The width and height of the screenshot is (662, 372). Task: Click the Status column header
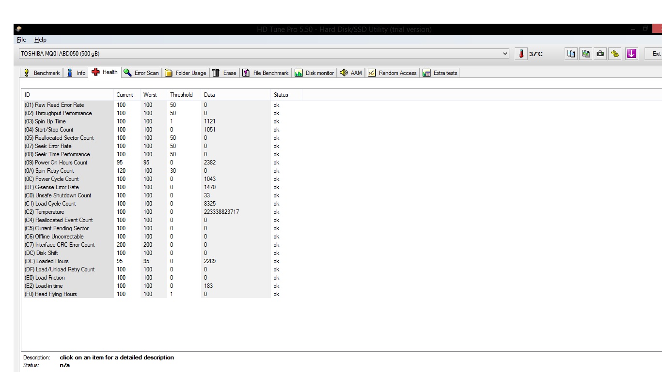click(x=286, y=95)
